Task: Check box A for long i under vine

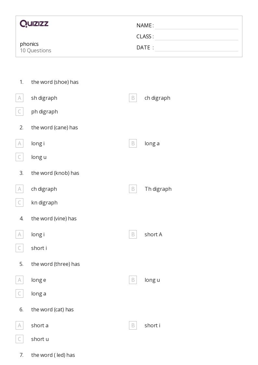Action: tap(19, 234)
